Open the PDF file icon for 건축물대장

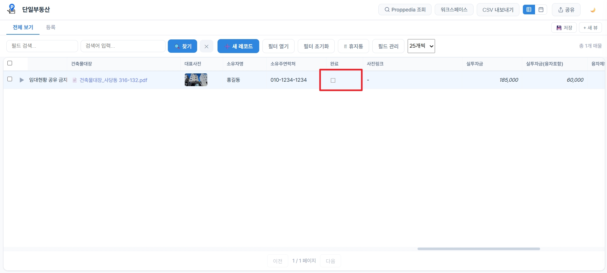(x=75, y=80)
